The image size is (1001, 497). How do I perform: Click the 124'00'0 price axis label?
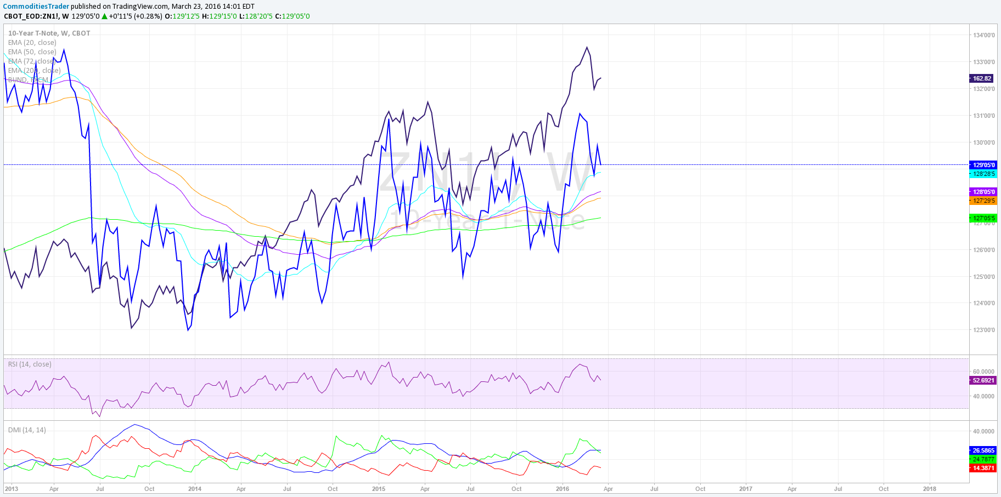984,303
